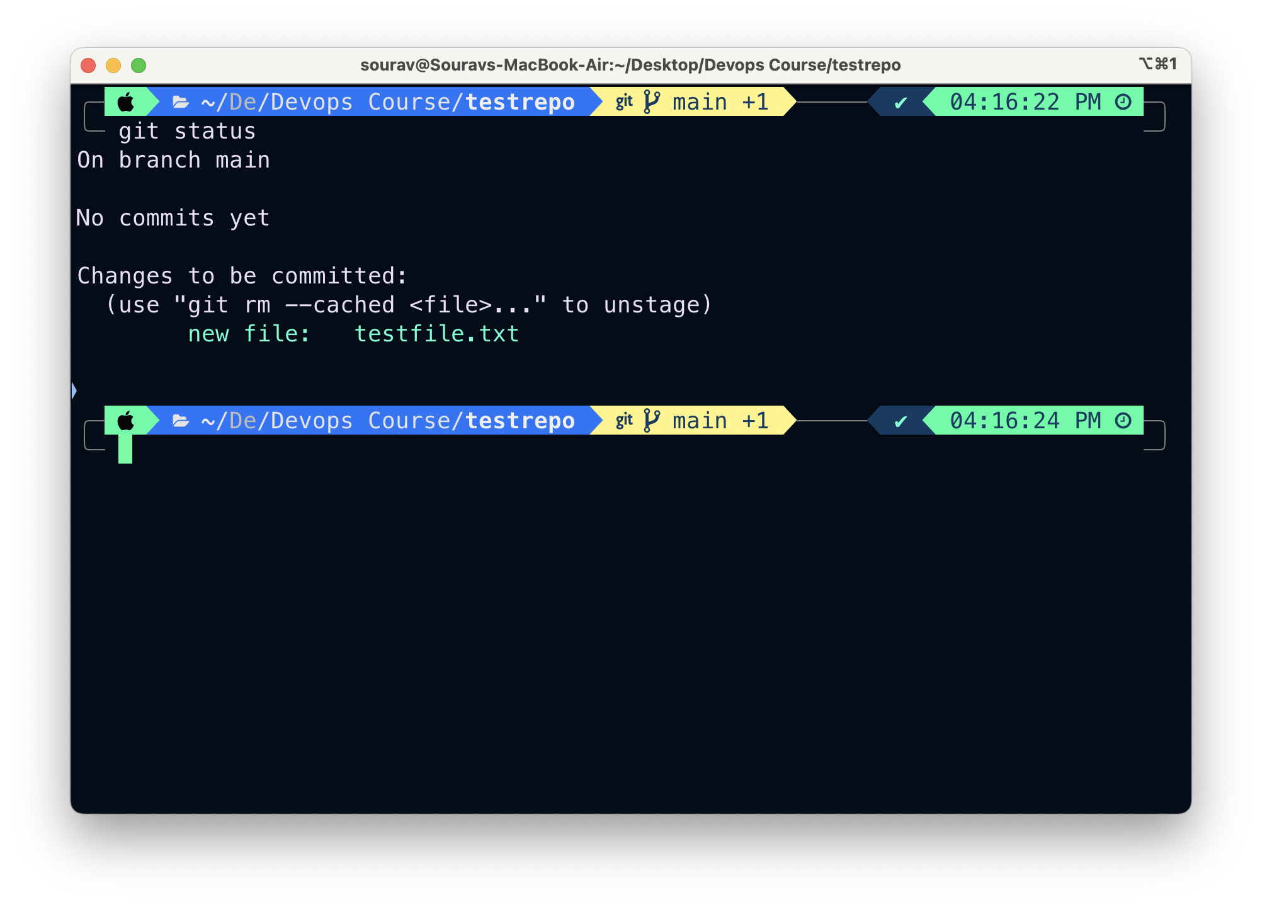
Task: Click the 'Changes to be committed:' line
Action: tap(242, 276)
